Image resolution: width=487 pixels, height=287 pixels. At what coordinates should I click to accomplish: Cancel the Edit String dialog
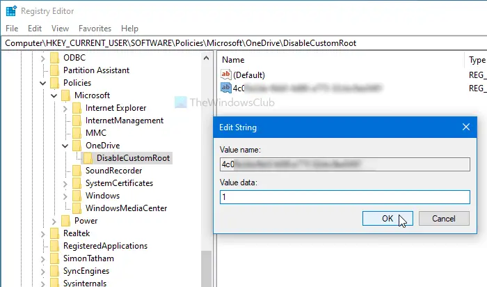(444, 219)
